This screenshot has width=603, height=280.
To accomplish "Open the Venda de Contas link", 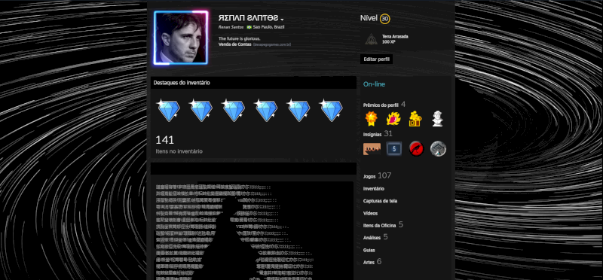I will pyautogui.click(x=234, y=44).
